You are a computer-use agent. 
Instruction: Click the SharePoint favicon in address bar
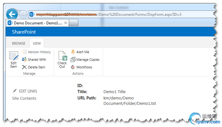pos(32,14)
